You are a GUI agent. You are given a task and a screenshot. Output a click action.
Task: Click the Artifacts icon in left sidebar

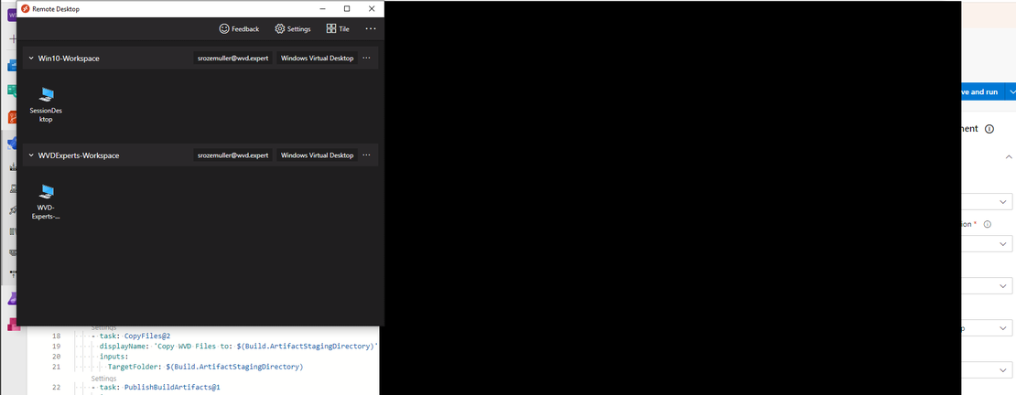(x=13, y=324)
